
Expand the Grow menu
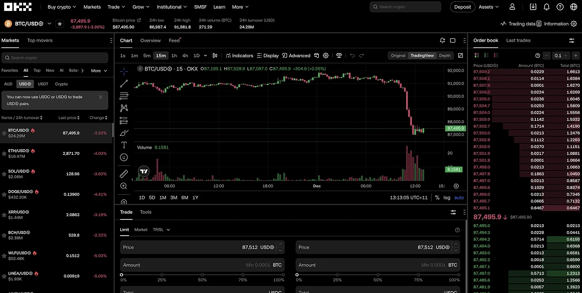point(141,7)
